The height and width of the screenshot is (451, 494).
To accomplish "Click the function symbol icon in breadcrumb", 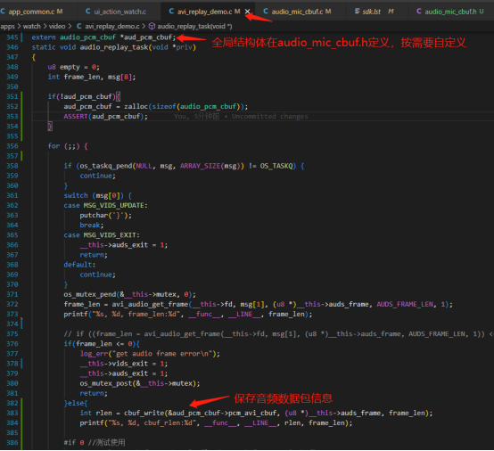I will [x=152, y=26].
